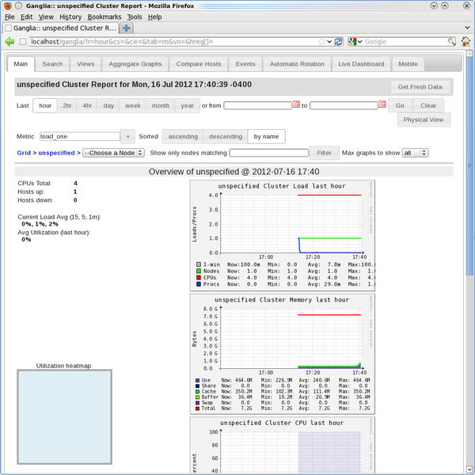Switch to the Main tab
Screen dimensions: 475x475
click(21, 64)
